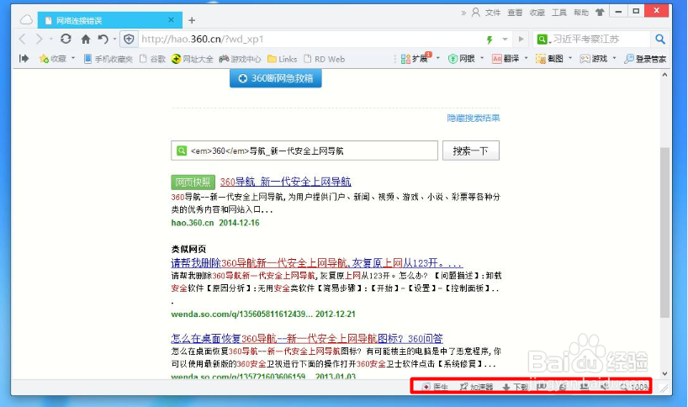Viewport: 688px width, 407px height.
Task: Open the 登录管家 login manager
Action: pyautogui.click(x=645, y=59)
